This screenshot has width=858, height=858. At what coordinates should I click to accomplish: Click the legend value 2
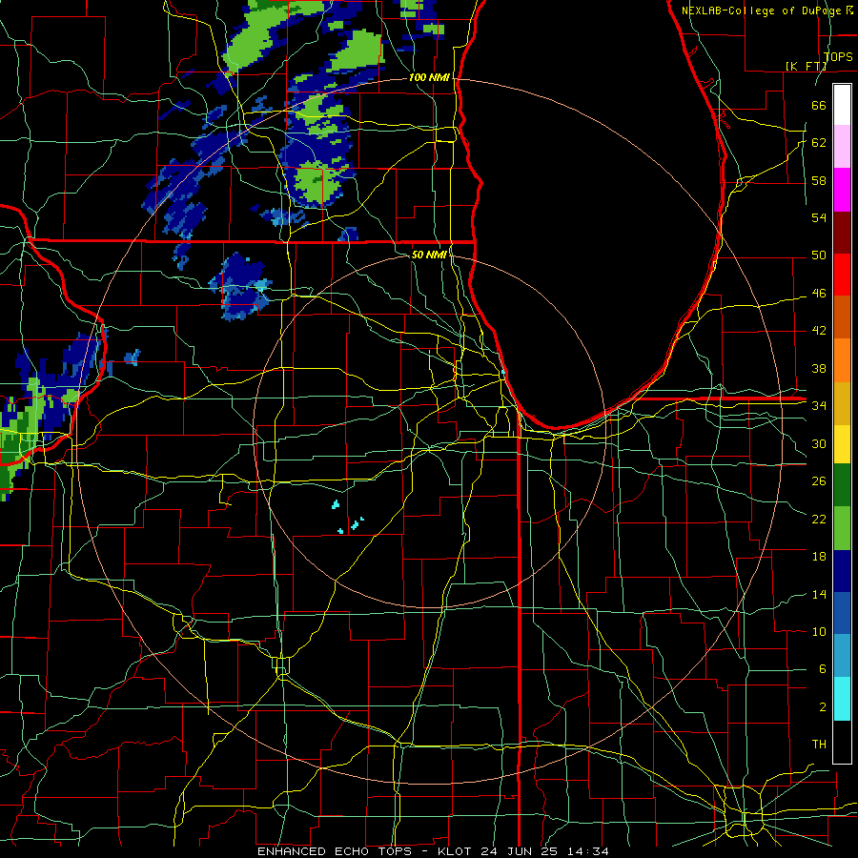pos(822,707)
